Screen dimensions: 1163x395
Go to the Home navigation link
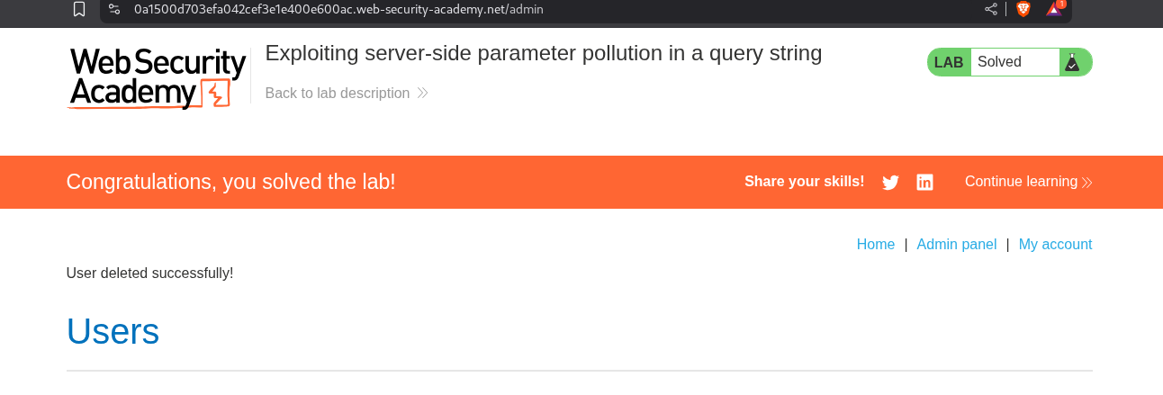tap(876, 245)
